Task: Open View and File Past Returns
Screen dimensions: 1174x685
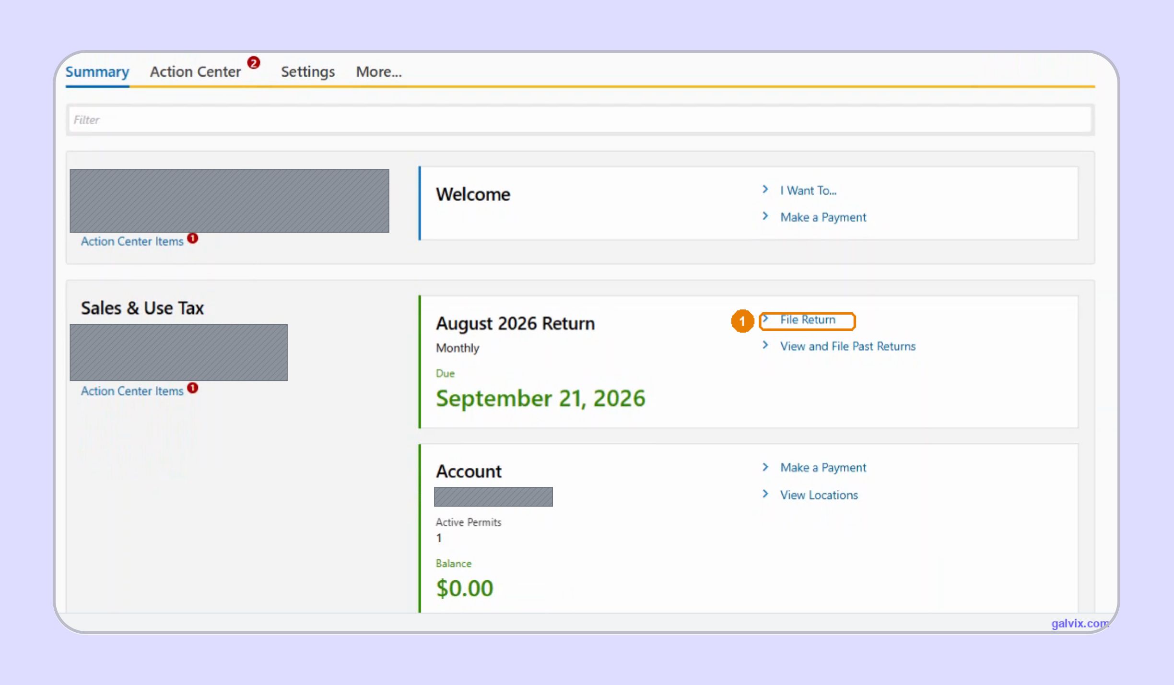Action: point(847,346)
